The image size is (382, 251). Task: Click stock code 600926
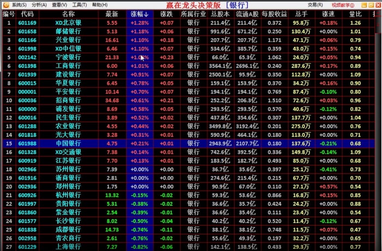click(27, 195)
